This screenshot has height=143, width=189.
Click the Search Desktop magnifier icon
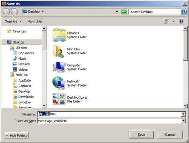pyautogui.click(x=184, y=12)
